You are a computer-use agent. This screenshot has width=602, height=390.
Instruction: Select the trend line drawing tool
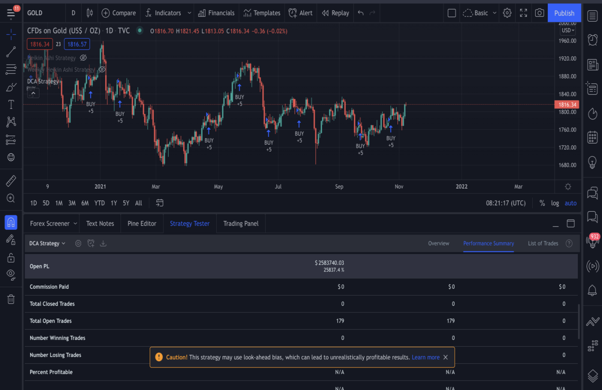[11, 52]
